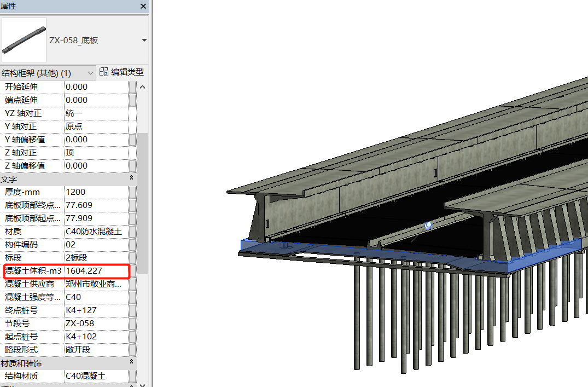The height and width of the screenshot is (387, 588).
Task: Click the 编辑类型 icon in Properties panel
Action: tap(104, 72)
